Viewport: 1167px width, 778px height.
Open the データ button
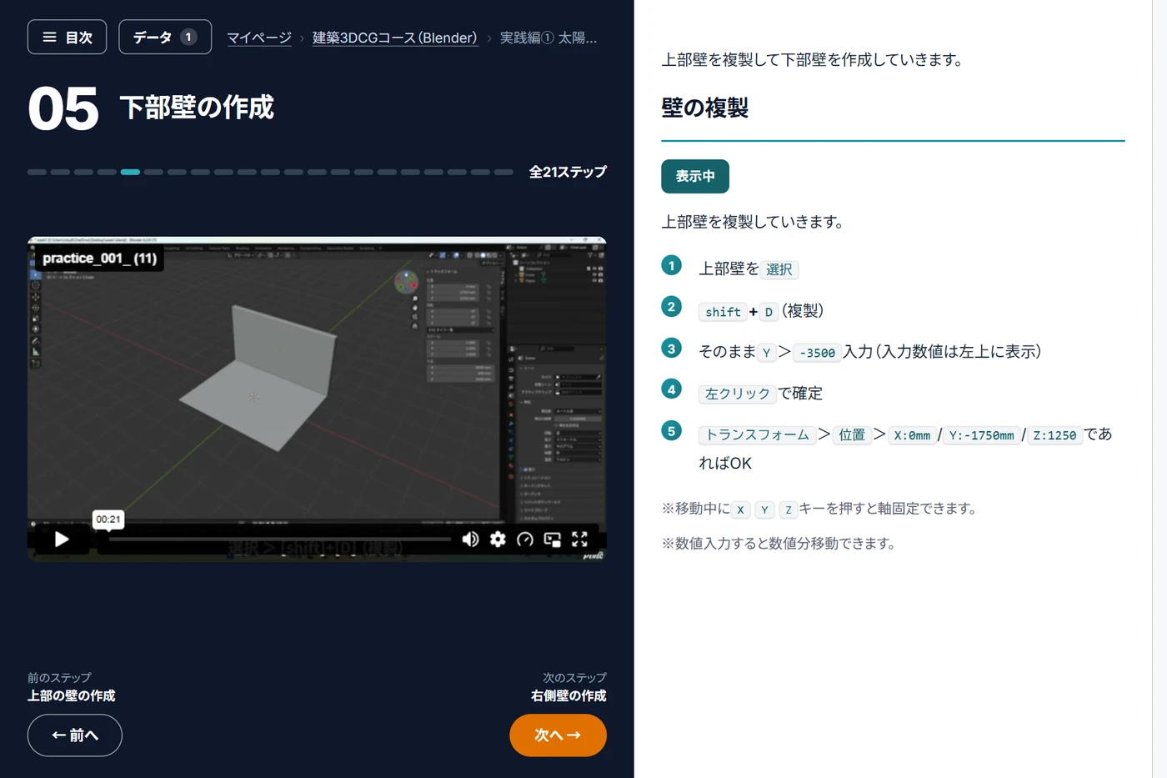[x=165, y=38]
